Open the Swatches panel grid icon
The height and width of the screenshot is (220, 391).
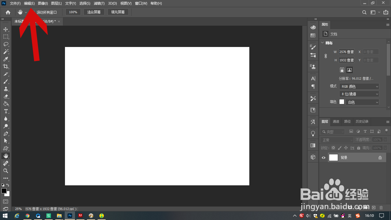(x=313, y=36)
